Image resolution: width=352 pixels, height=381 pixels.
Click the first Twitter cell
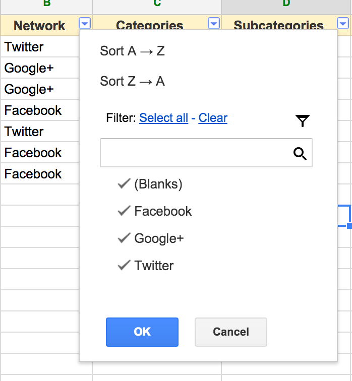click(x=24, y=47)
